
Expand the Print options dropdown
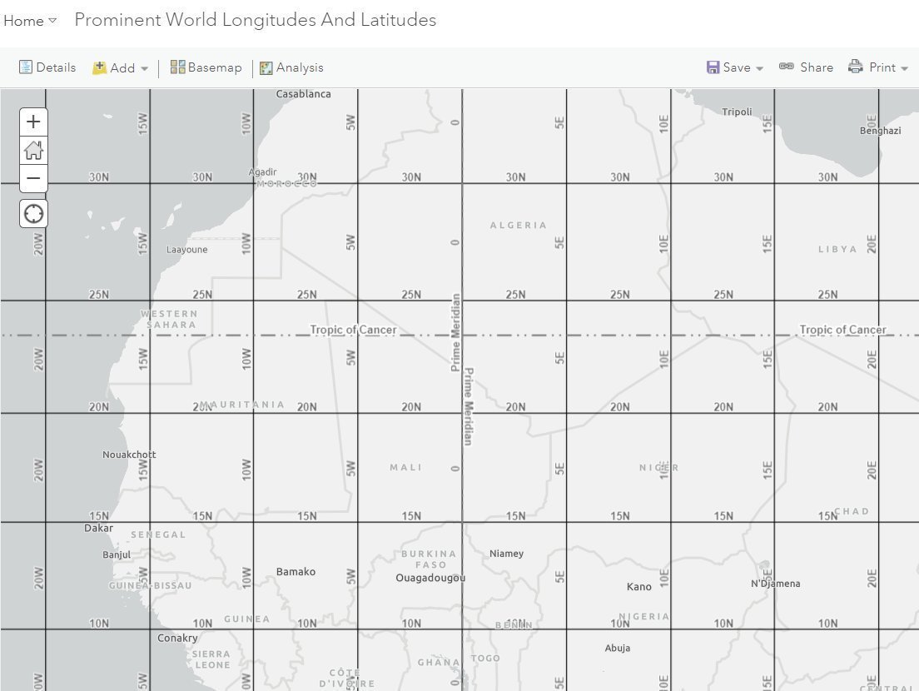878,67
